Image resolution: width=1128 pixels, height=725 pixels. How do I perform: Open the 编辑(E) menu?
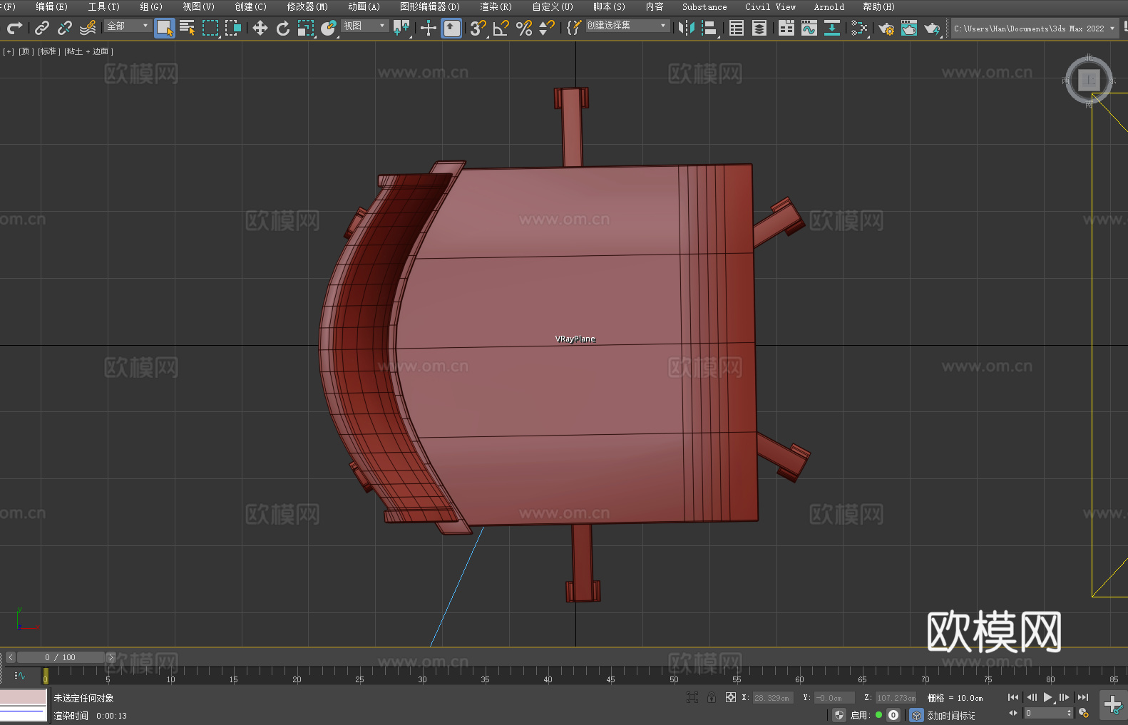click(51, 6)
